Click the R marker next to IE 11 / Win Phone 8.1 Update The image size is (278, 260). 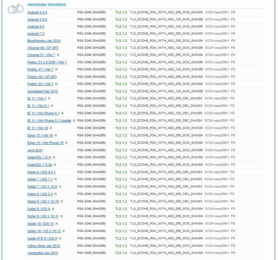coord(74,121)
